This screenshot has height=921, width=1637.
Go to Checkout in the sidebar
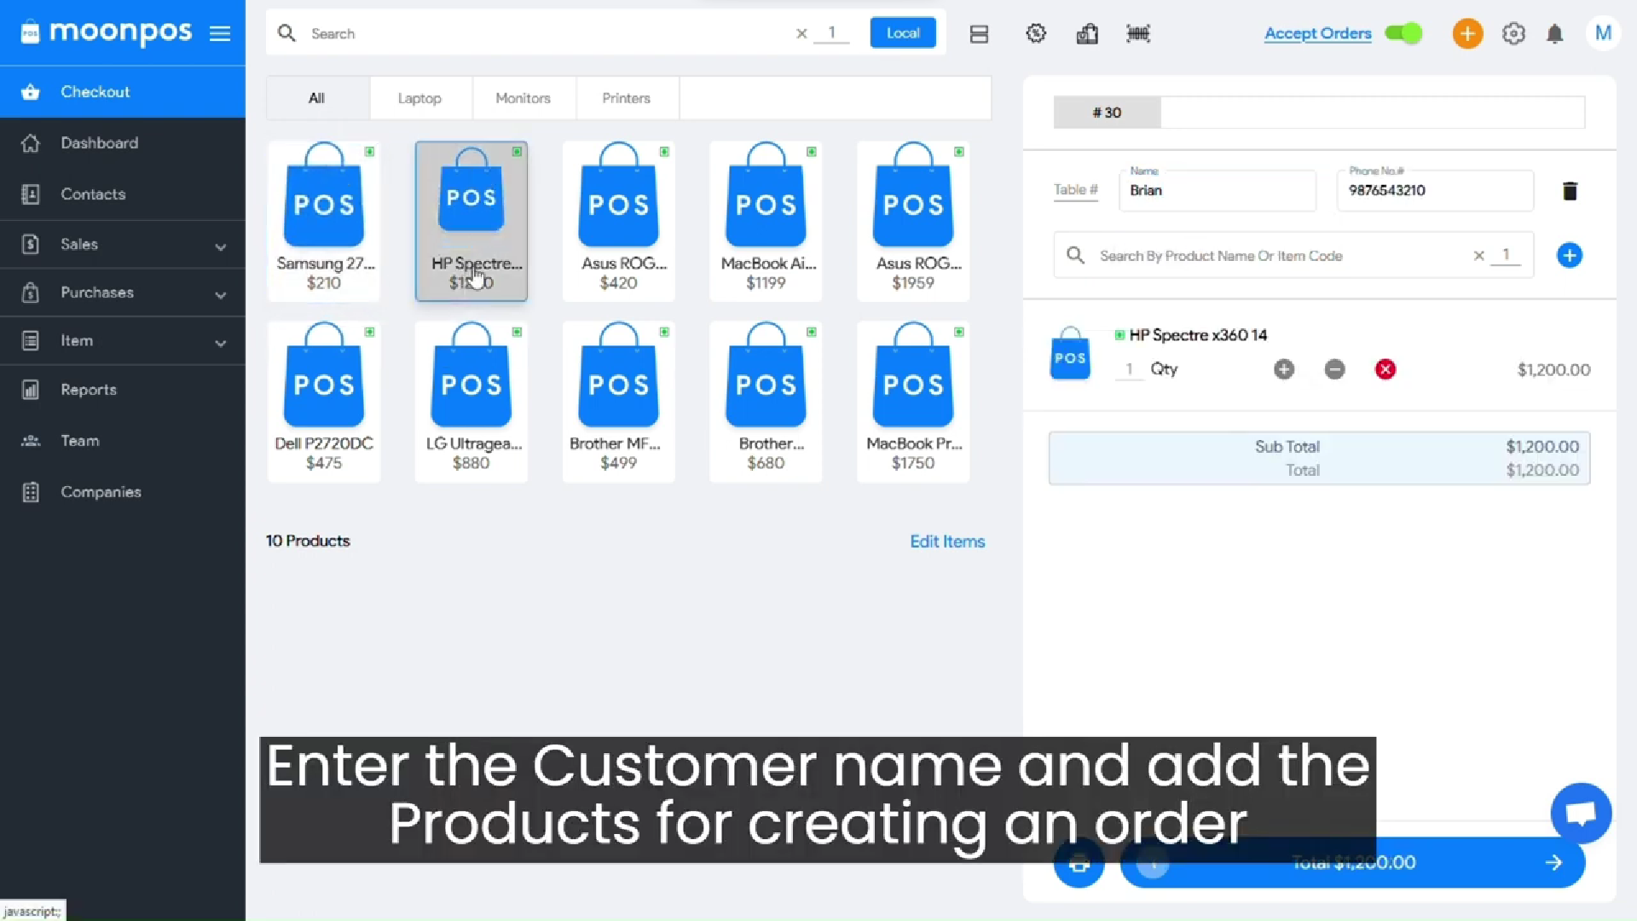123,92
